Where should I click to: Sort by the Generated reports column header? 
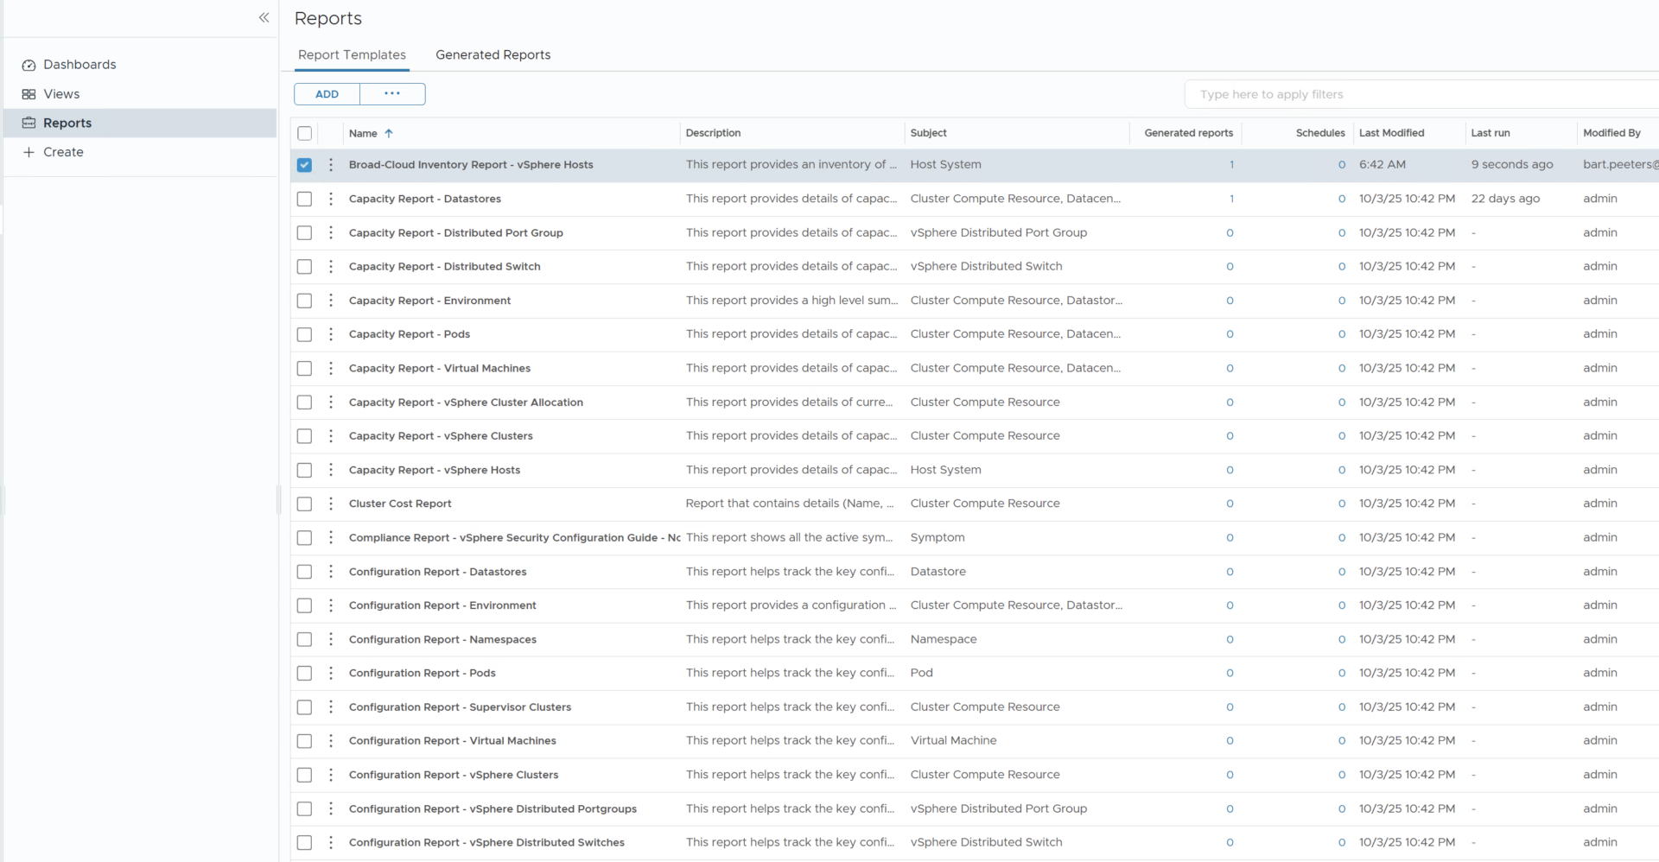point(1188,133)
